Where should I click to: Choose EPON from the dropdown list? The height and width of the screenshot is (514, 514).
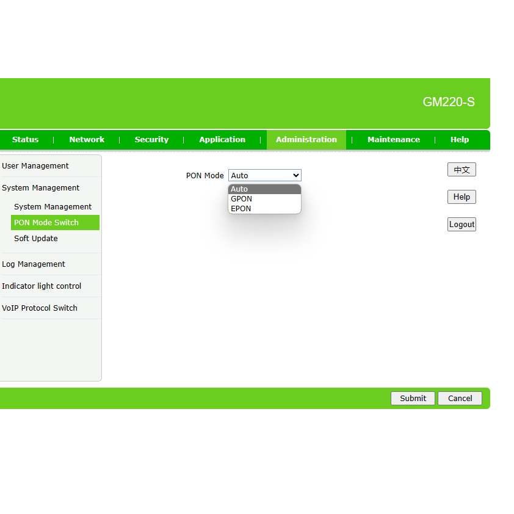(241, 209)
